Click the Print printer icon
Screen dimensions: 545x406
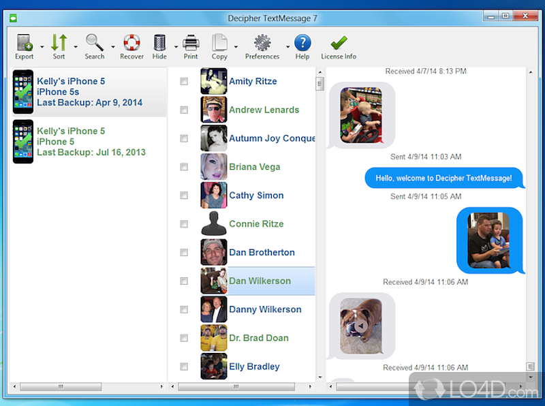click(x=191, y=43)
